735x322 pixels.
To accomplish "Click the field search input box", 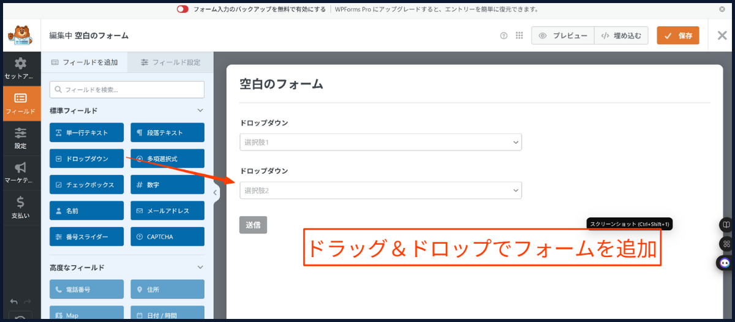I will pos(127,89).
